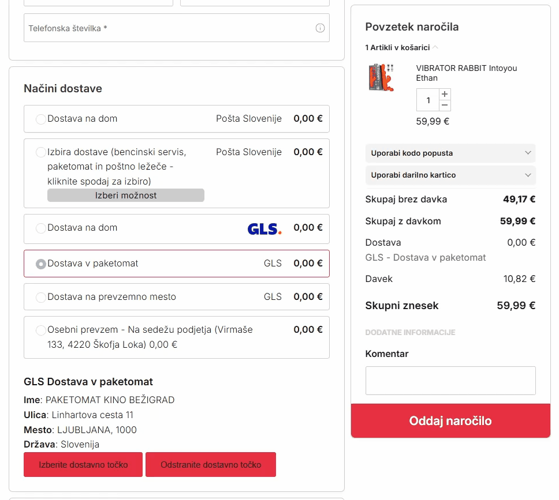Select Osebni prevzem pickup radio
The height and width of the screenshot is (500, 559).
tap(41, 330)
